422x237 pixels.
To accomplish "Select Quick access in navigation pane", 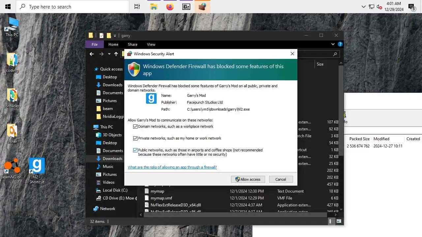I will click(x=111, y=69).
